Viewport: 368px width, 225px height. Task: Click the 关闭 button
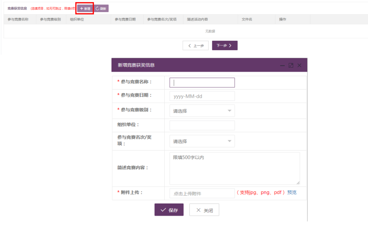[x=204, y=210]
